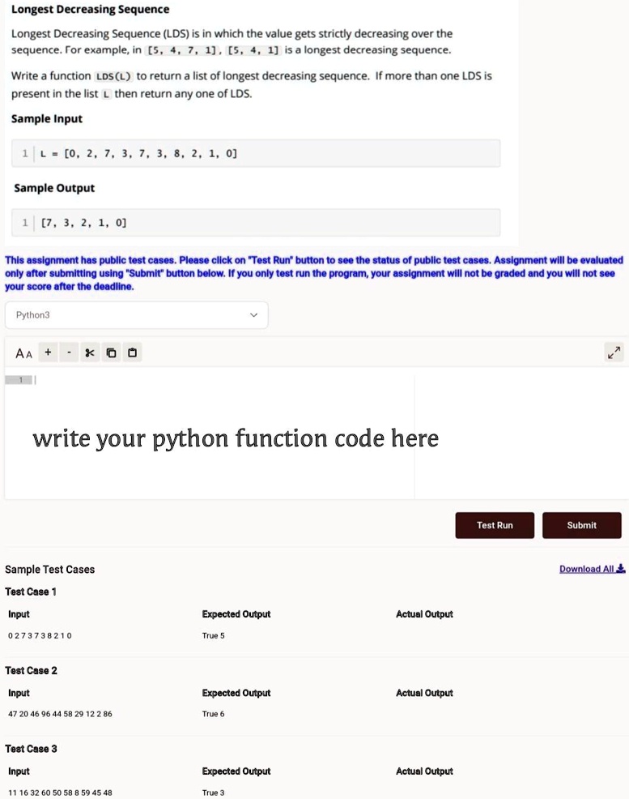The height and width of the screenshot is (799, 629).
Task: Increase editor font with plus button
Action: click(x=48, y=352)
